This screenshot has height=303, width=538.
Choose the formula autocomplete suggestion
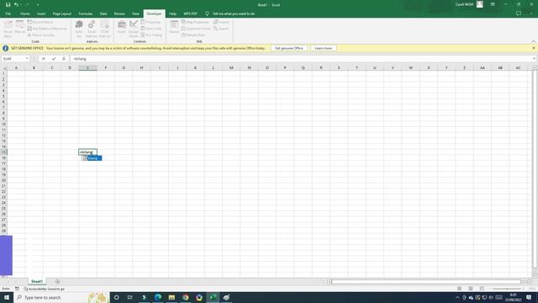click(x=92, y=158)
